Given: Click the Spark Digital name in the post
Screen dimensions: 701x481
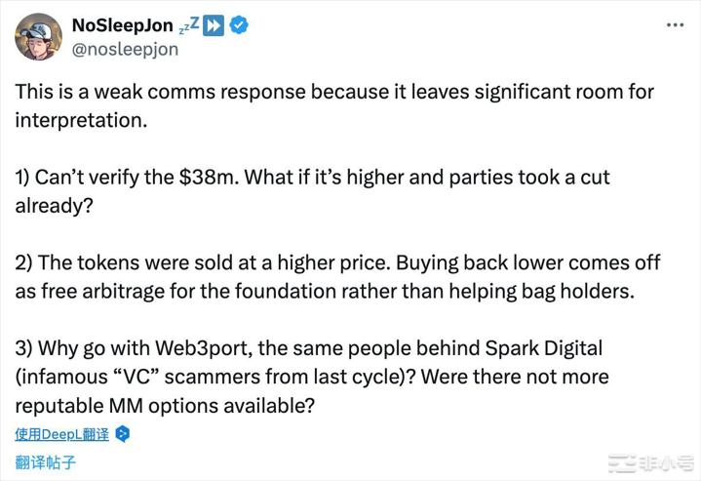Looking at the screenshot, I should [544, 348].
